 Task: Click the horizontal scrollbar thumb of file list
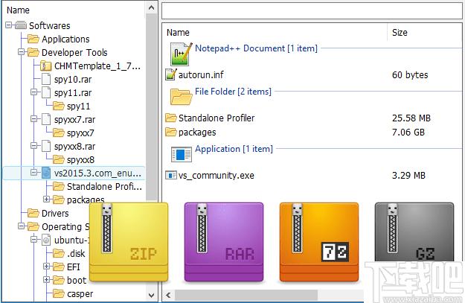246,296
